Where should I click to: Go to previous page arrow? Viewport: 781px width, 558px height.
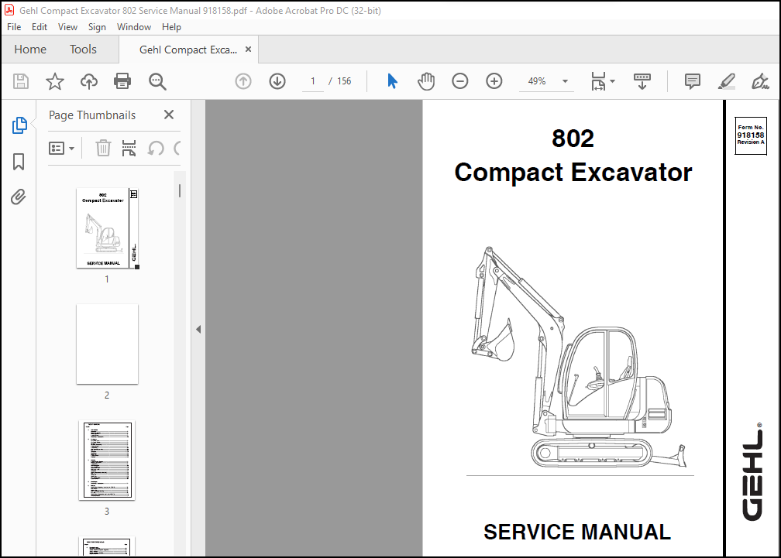click(x=243, y=81)
